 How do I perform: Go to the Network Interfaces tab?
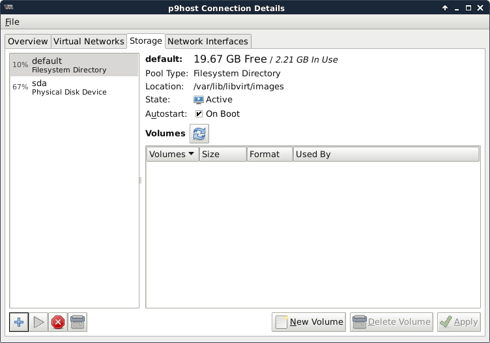(208, 41)
